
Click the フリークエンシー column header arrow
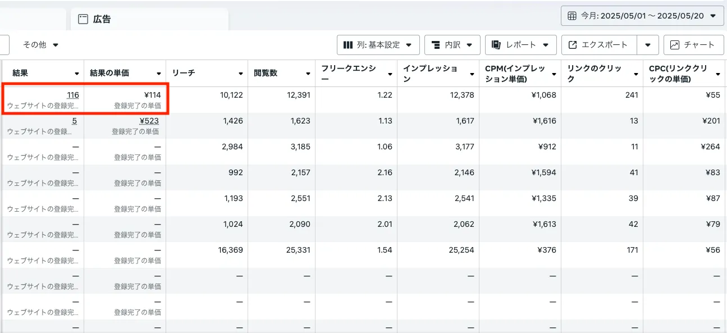(390, 74)
